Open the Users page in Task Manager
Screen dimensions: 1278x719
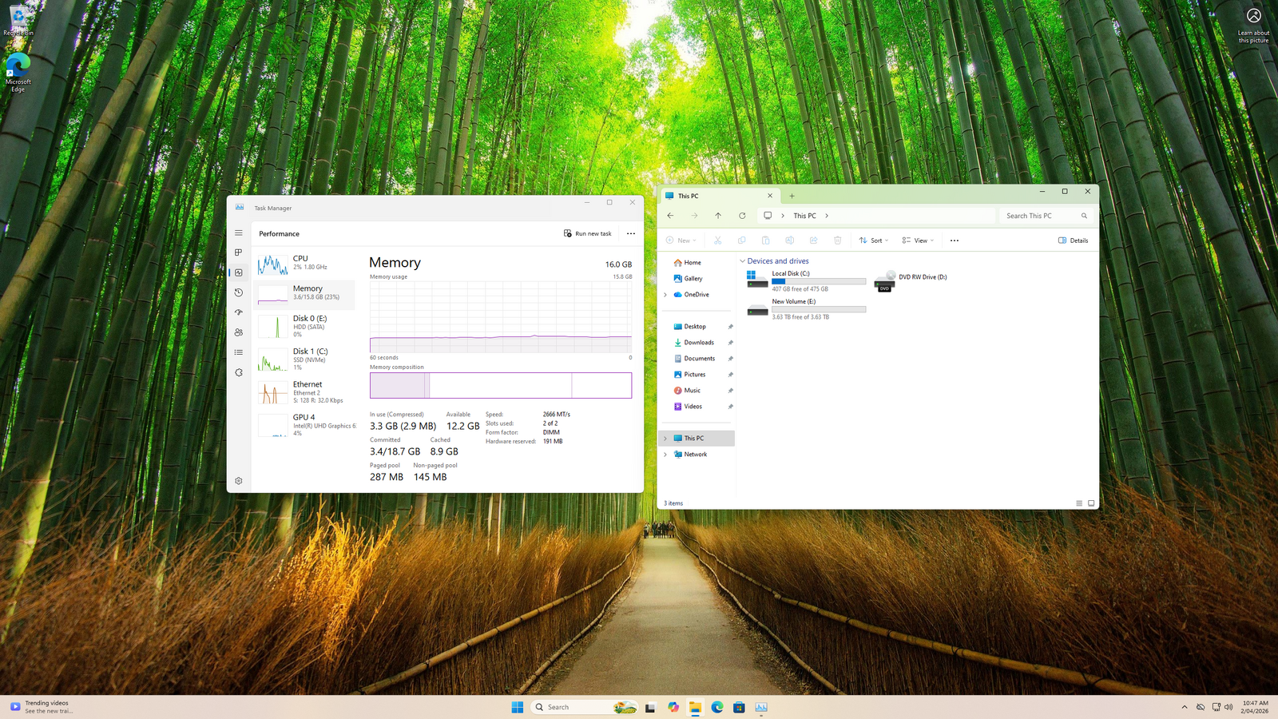[x=238, y=332]
